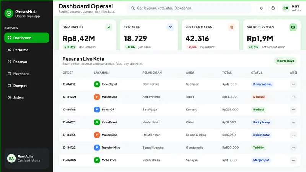The height and width of the screenshot is (172, 306).
Task: Click the P icon for Bayar QR
Action: (97, 110)
